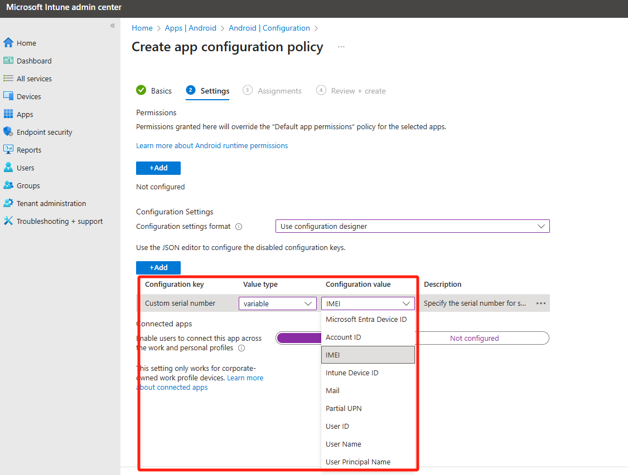Screen dimensions: 628x475
Task: Click the green Basics completed checkmark icon
Action: coord(141,90)
